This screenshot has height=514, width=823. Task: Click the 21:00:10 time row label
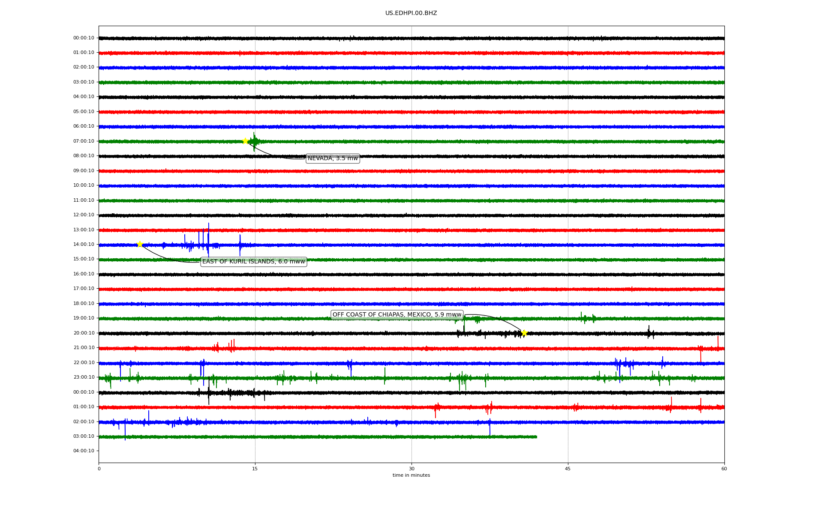click(x=84, y=347)
